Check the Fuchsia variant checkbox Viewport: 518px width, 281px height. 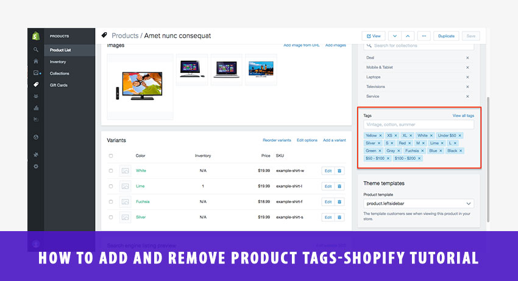(111, 202)
